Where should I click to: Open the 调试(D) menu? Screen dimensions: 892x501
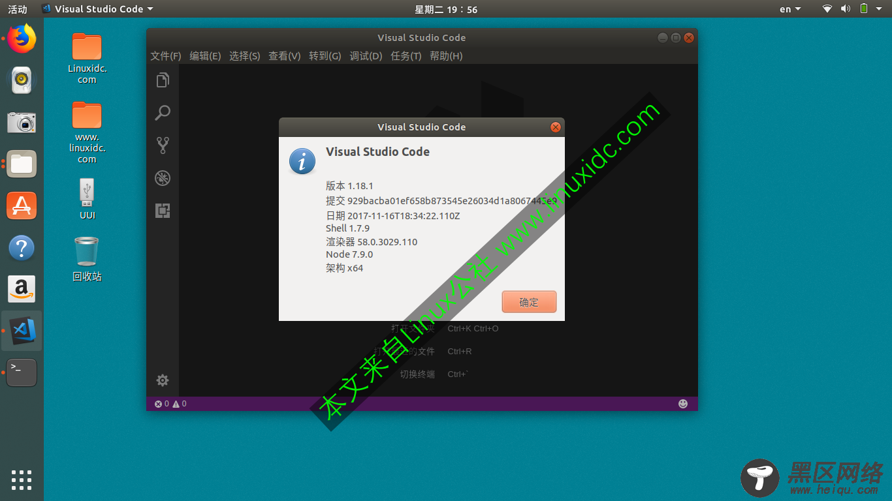tap(366, 56)
